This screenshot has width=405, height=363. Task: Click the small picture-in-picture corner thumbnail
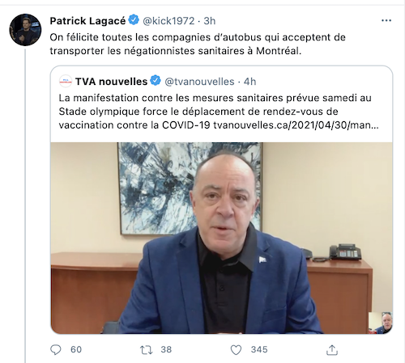[x=381, y=323]
